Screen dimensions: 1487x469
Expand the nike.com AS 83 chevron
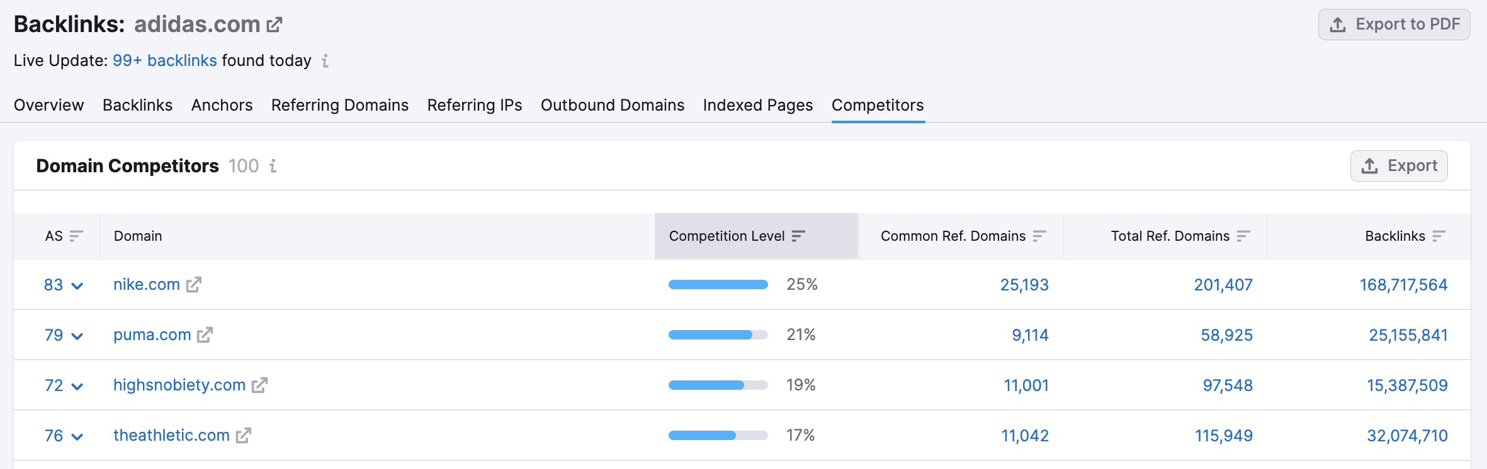(x=77, y=286)
